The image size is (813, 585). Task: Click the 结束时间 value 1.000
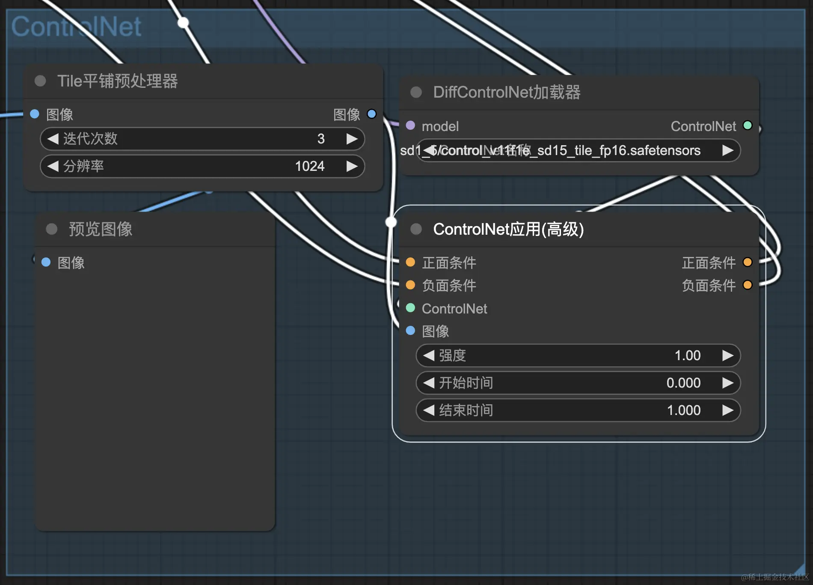click(x=684, y=410)
